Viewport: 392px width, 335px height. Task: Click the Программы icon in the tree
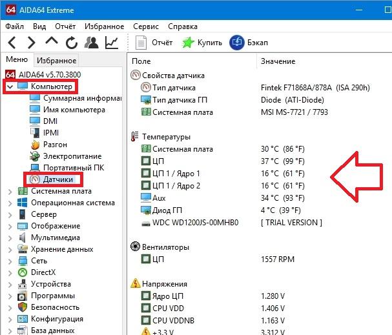pos(22,296)
